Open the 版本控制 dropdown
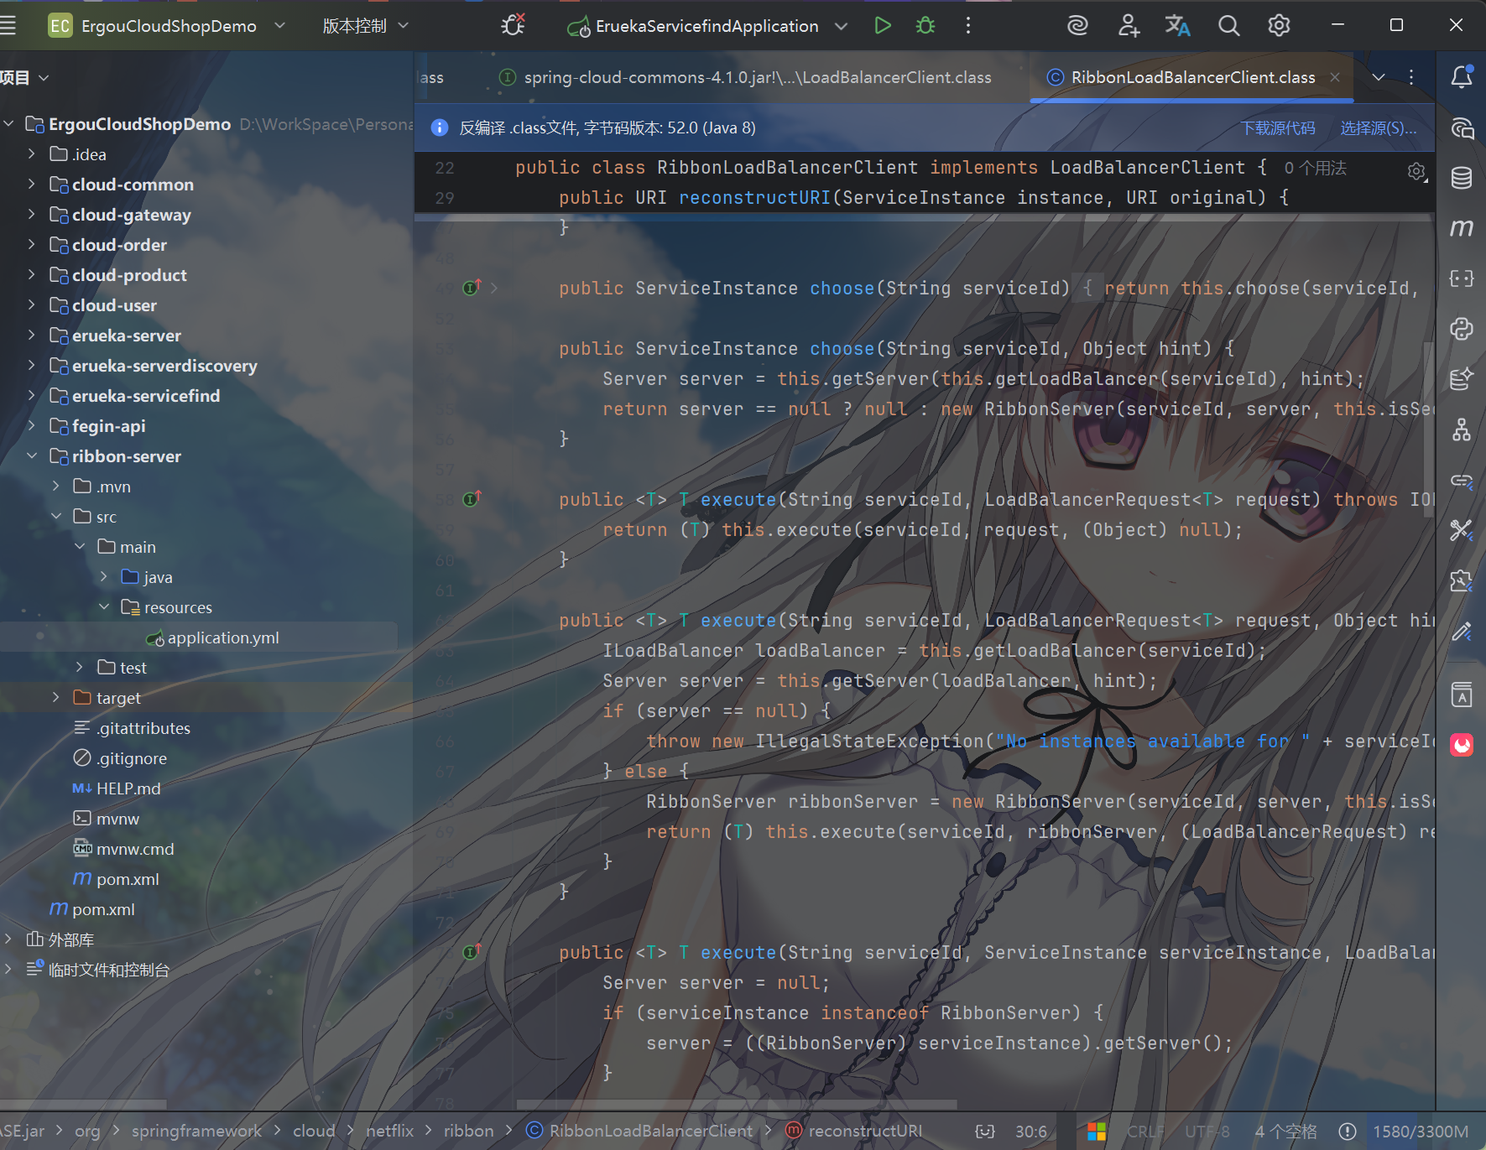 pyautogui.click(x=366, y=26)
